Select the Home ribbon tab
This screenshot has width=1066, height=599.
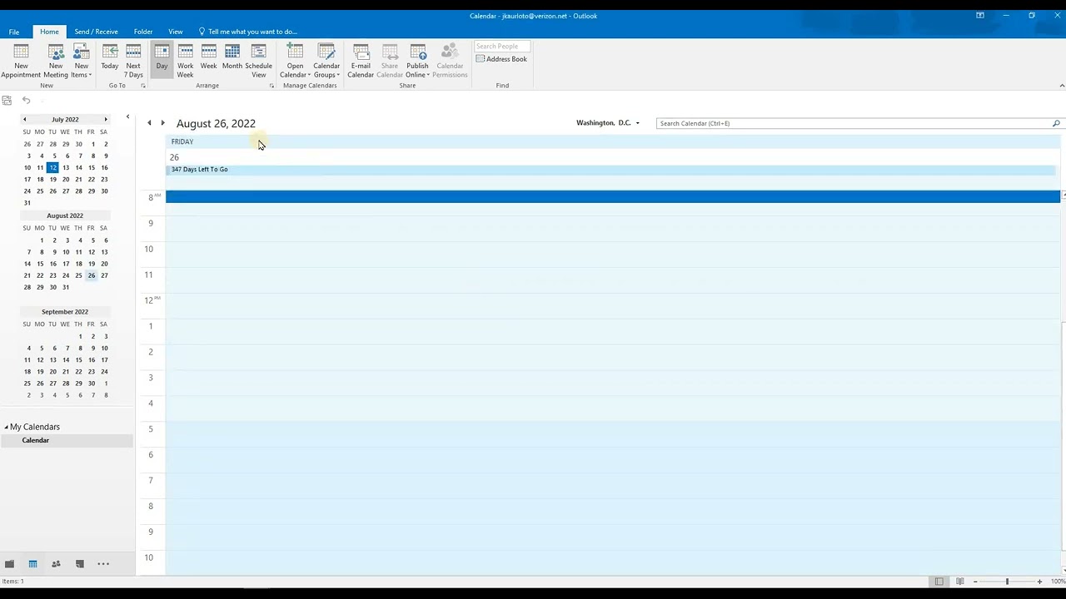click(x=49, y=32)
